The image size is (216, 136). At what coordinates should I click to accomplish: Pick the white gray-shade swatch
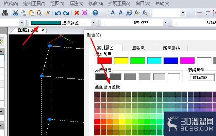tap(173, 77)
